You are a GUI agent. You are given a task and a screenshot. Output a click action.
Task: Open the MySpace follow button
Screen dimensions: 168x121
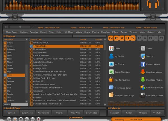143,113
